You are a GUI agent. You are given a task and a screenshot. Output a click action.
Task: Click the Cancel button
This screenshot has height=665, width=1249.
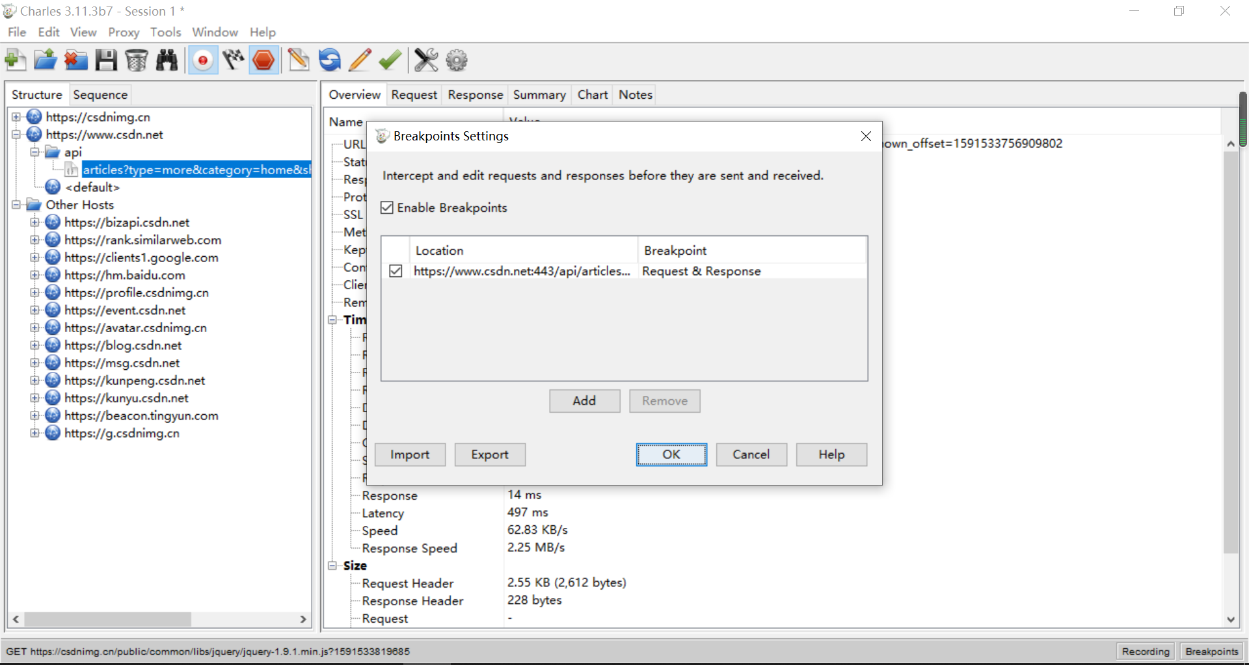click(x=751, y=454)
